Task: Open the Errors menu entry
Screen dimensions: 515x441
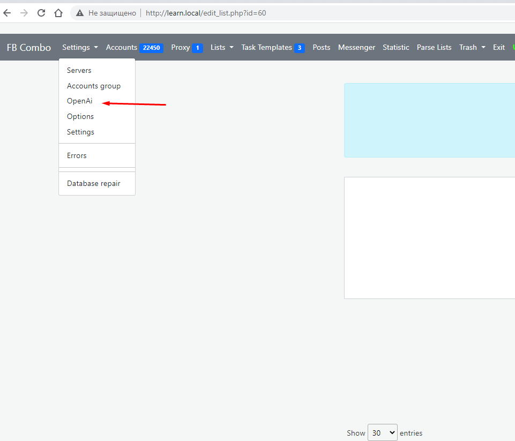Action: [77, 155]
